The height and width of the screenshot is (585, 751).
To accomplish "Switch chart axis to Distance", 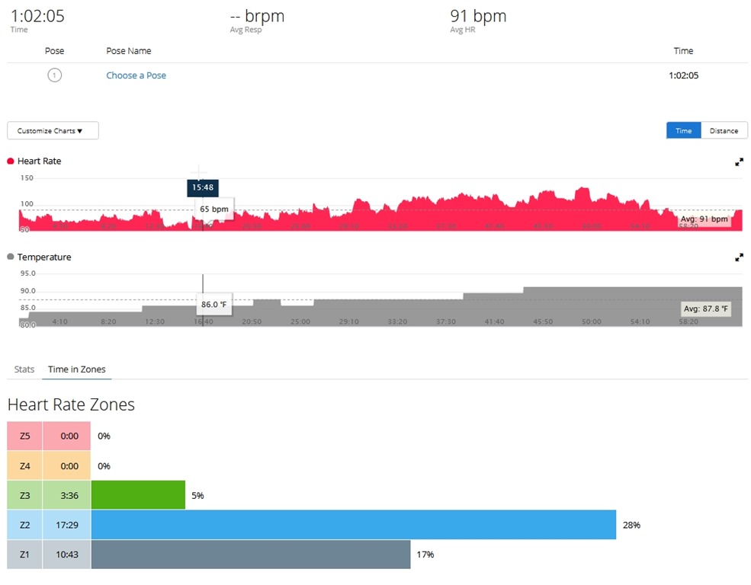I will pos(724,131).
